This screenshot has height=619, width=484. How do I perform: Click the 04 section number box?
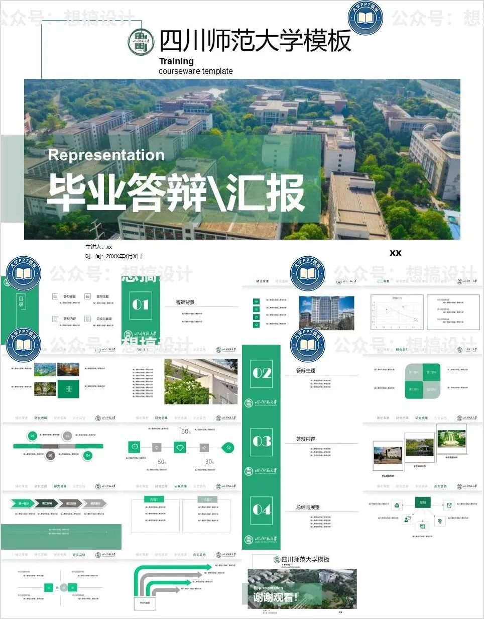262,510
